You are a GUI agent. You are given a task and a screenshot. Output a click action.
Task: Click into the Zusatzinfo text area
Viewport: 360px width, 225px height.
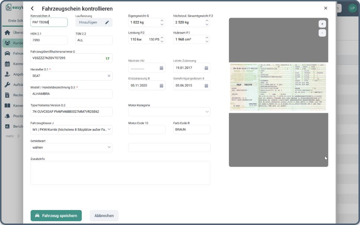tap(120, 173)
